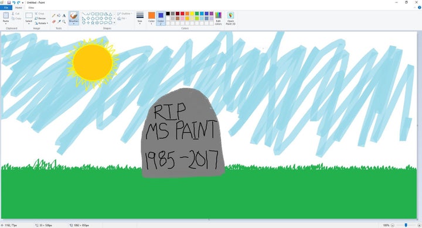This screenshot has width=422, height=228.
Task: Click the Redo arrow
Action: [x=19, y=2]
